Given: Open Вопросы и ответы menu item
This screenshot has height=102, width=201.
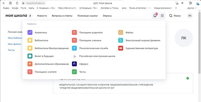Looking at the screenshot, I should point(62,16).
